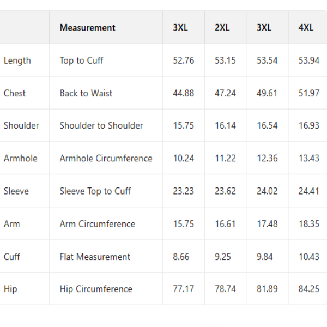Select the 'Shoulder to Shoulder' cell
Screen dimensions: 327x327
pyautogui.click(x=101, y=125)
